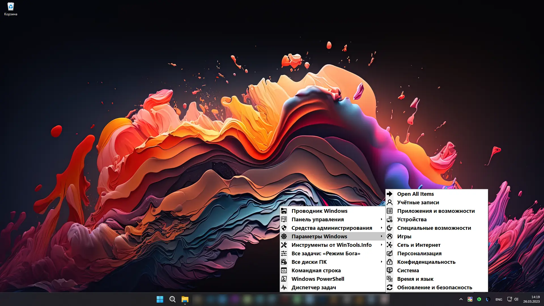Click the green Kaspersky tray icon
Viewport: 544px width, 306px height.
(x=479, y=299)
